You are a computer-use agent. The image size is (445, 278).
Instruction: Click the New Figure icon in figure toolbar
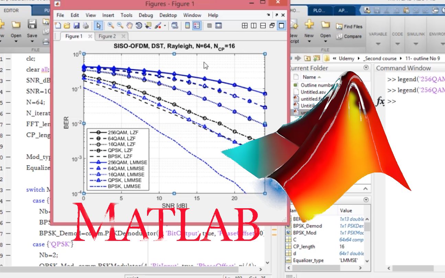(58, 25)
